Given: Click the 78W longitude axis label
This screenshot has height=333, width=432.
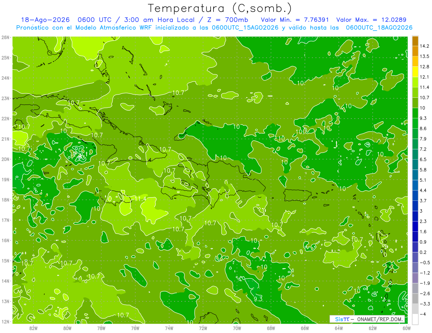Looking at the screenshot, I should 101,328.
